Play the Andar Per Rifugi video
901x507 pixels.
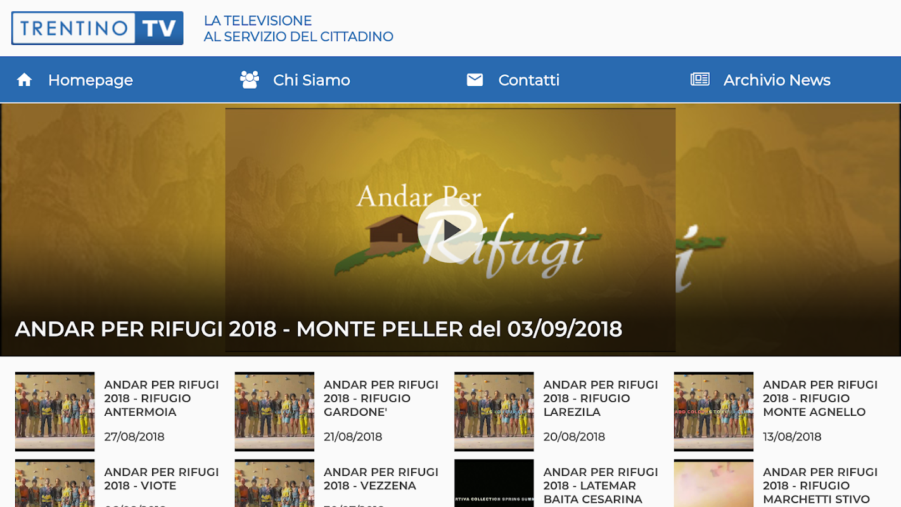(450, 230)
